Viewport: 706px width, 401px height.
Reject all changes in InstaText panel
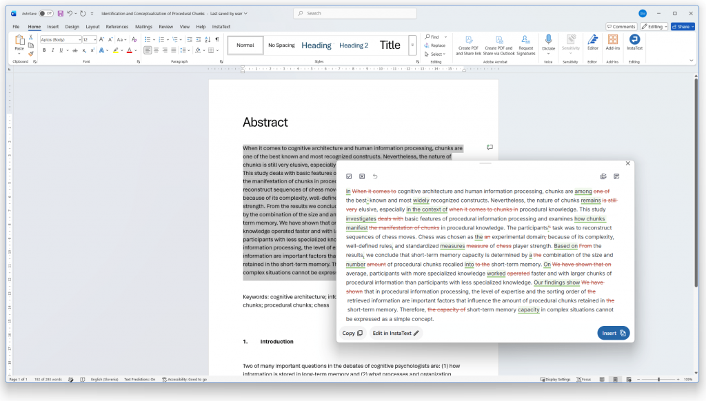tap(362, 176)
